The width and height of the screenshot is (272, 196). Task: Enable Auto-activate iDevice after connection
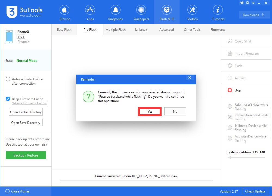point(8,79)
